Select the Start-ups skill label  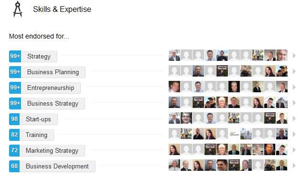[38, 119]
